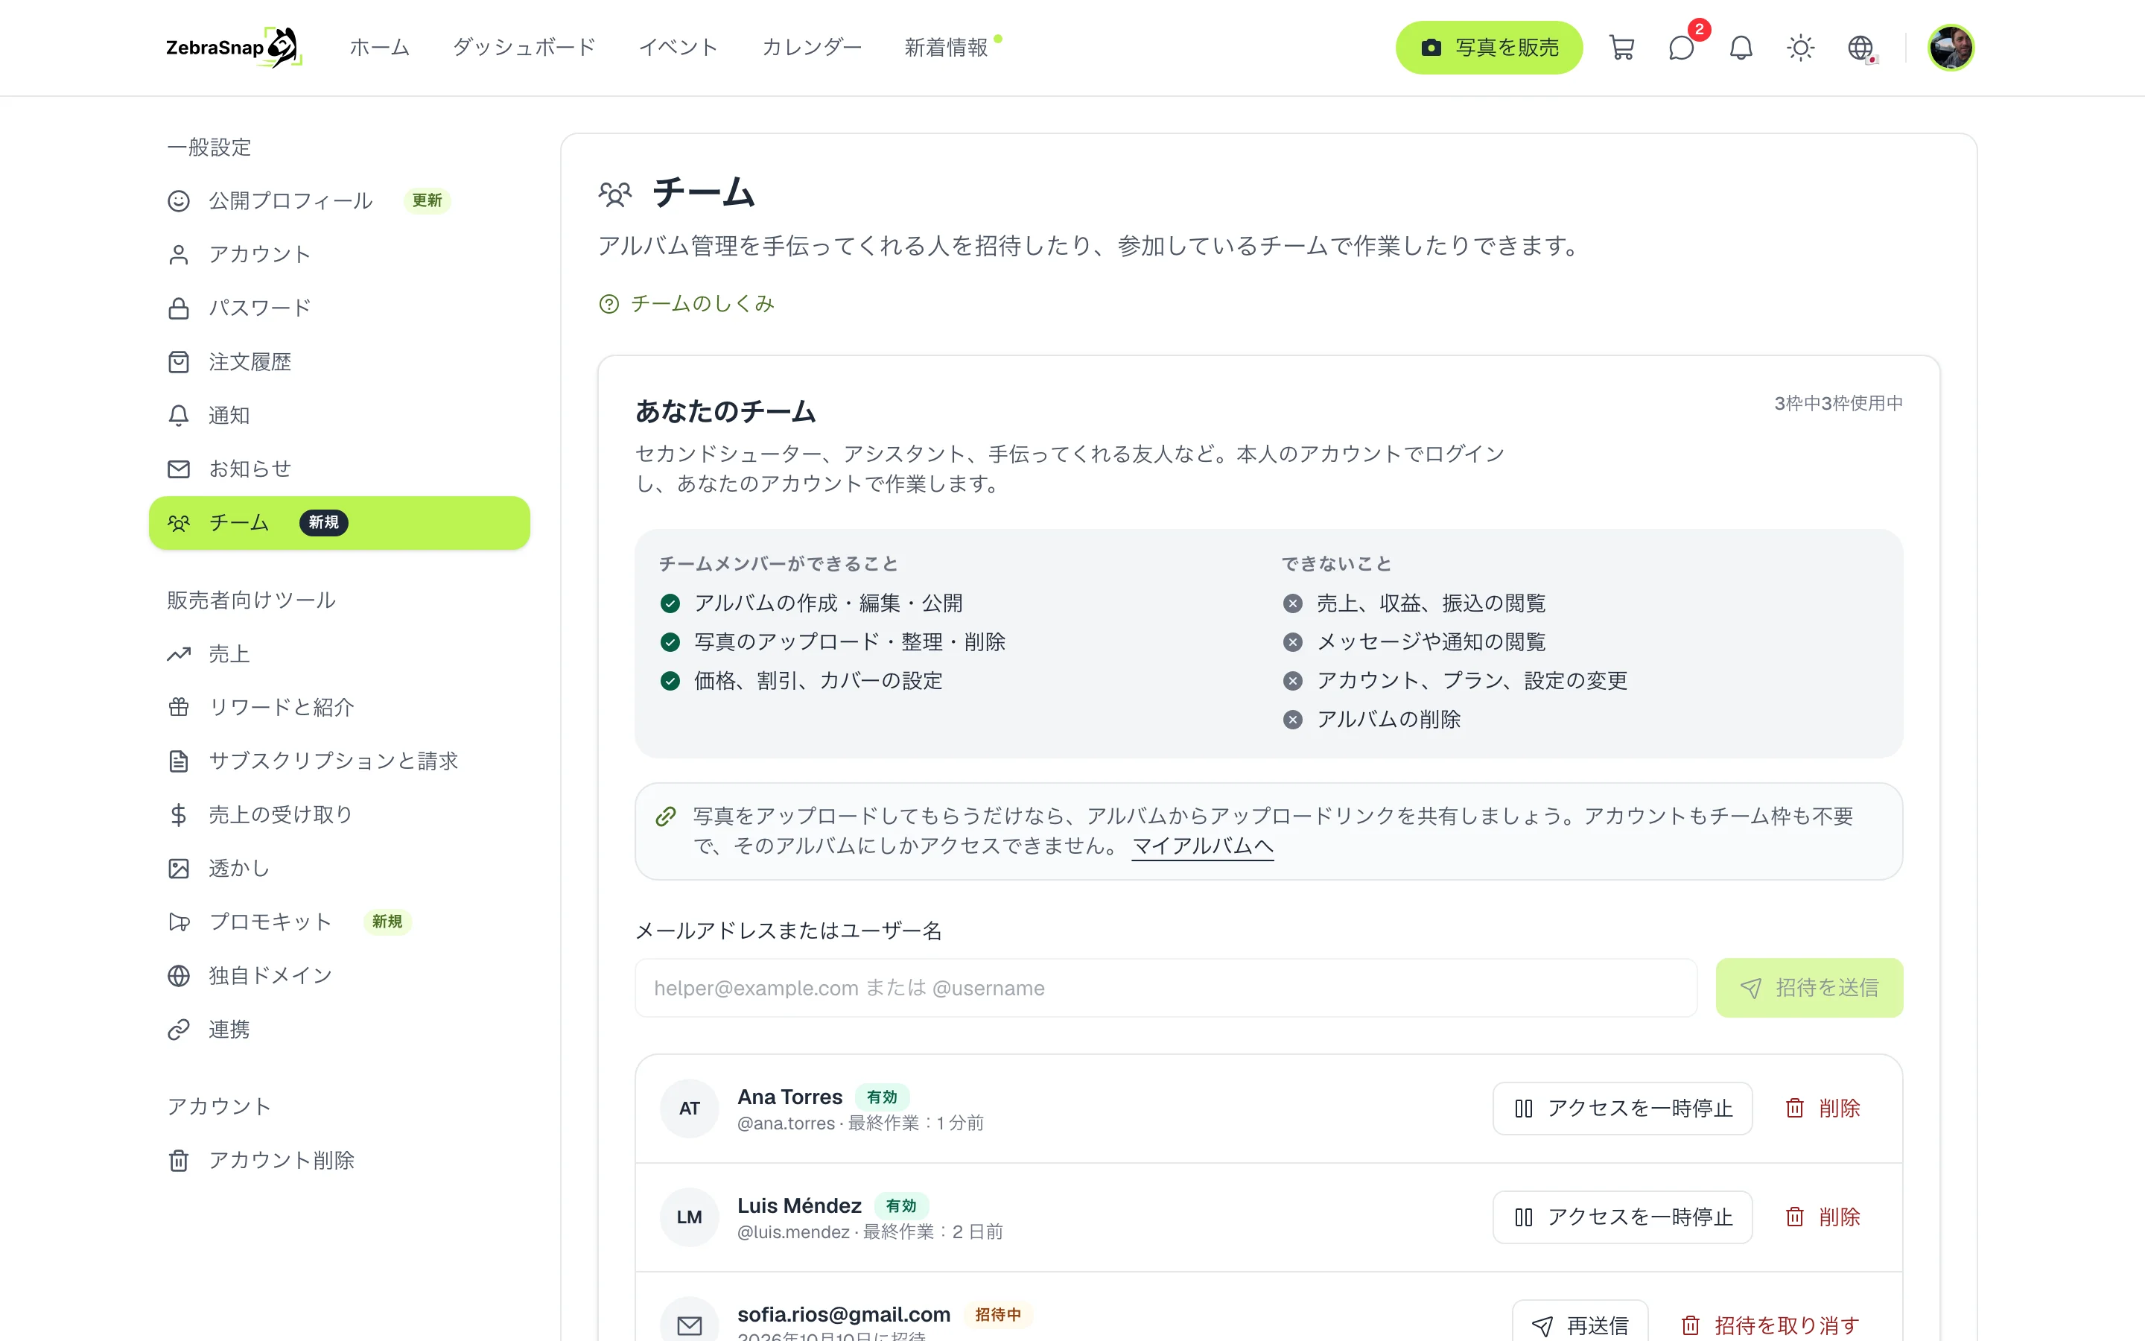Open the shopping cart icon
This screenshot has width=2145, height=1341.
click(x=1621, y=48)
